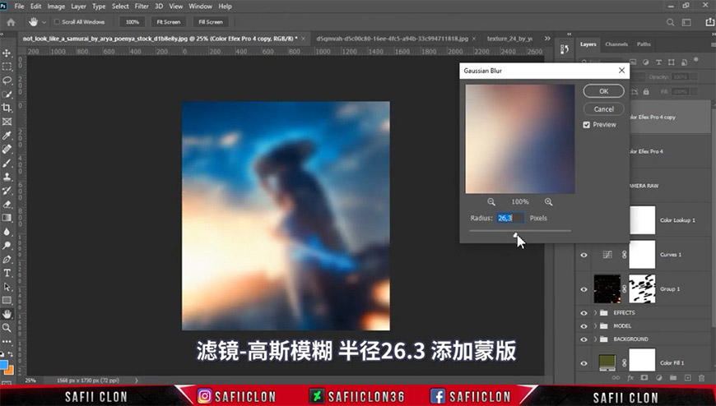Toggle the Preview checkbox in Gaussian Blur
Viewport: 716px width, 406px height.
click(x=586, y=125)
